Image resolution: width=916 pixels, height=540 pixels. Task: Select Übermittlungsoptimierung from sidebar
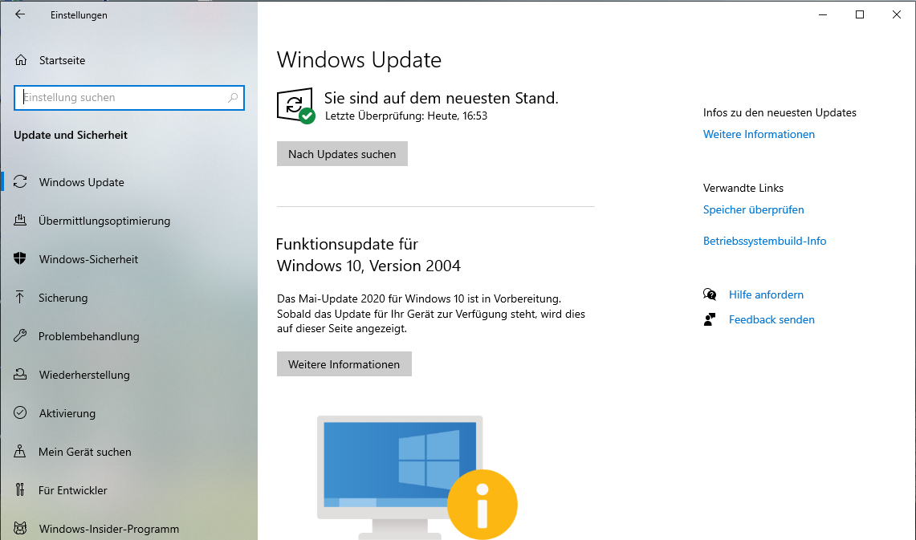(104, 221)
